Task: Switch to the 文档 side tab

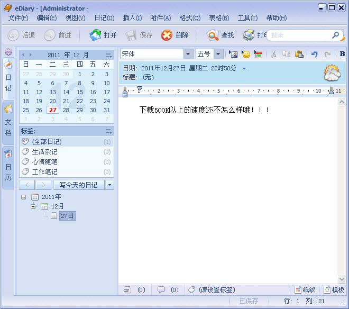Action: [x=8, y=121]
